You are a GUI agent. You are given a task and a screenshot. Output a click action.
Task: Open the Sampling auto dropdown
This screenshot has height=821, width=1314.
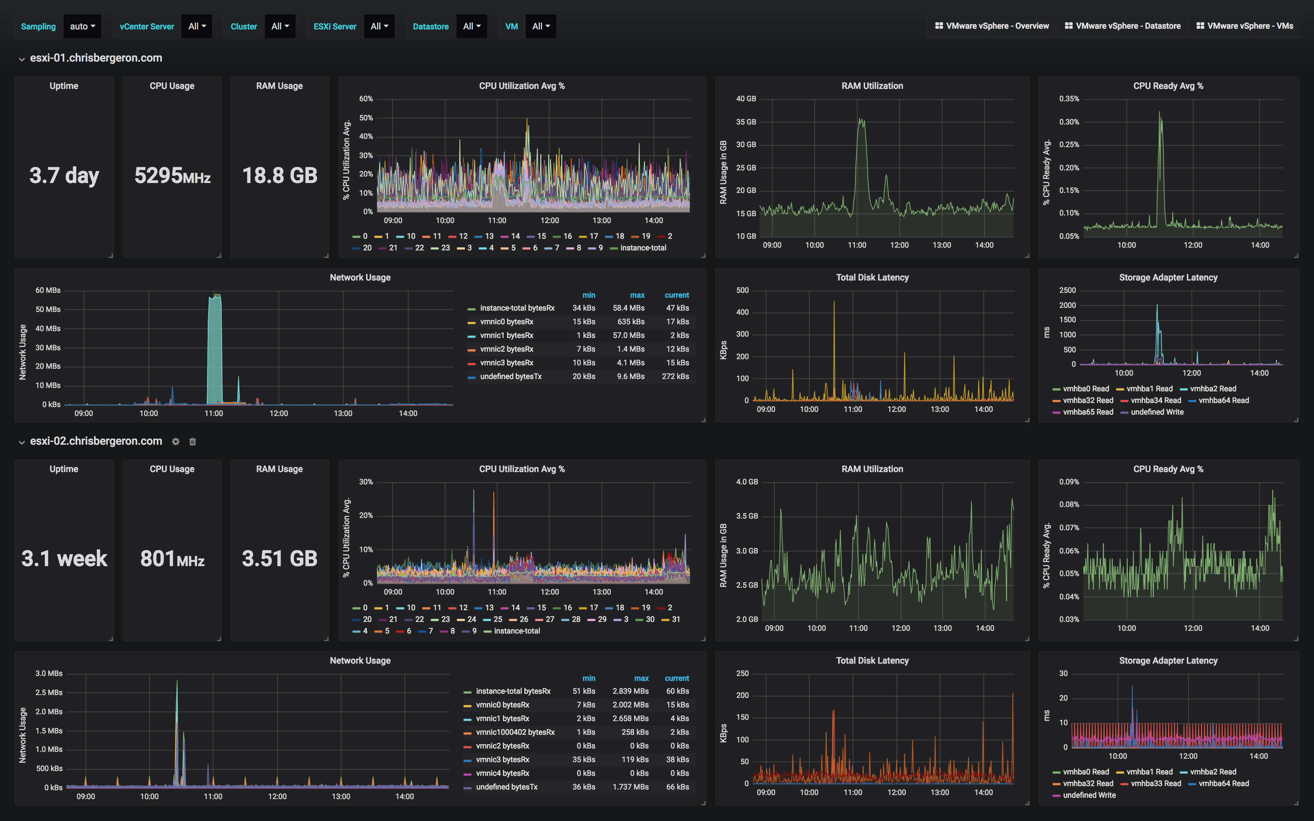[x=82, y=26]
